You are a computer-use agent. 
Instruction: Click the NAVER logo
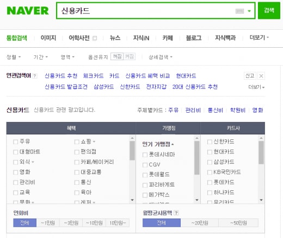28,11
